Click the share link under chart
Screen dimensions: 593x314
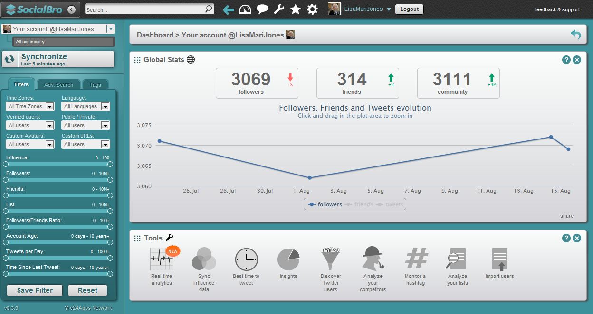tap(567, 216)
